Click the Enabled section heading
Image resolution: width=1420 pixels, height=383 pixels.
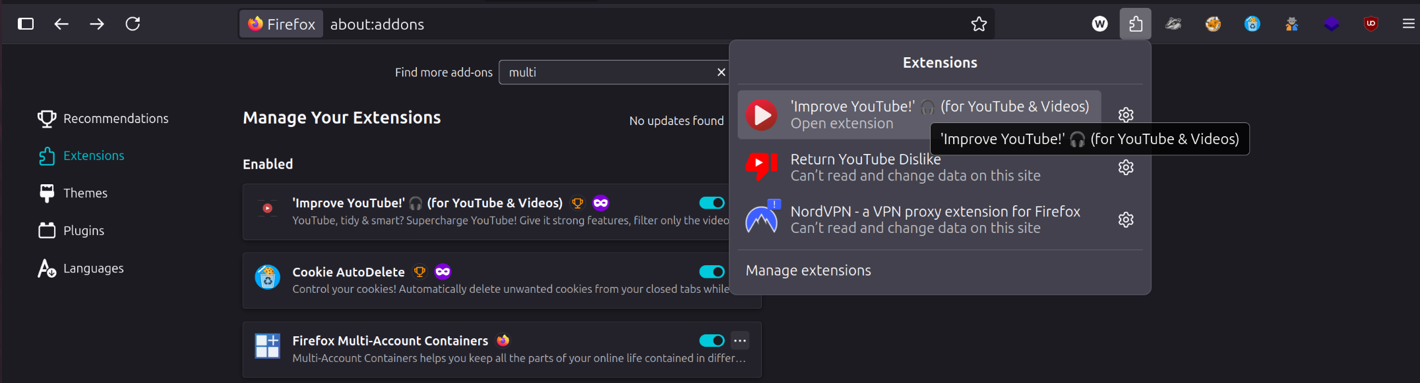(268, 165)
